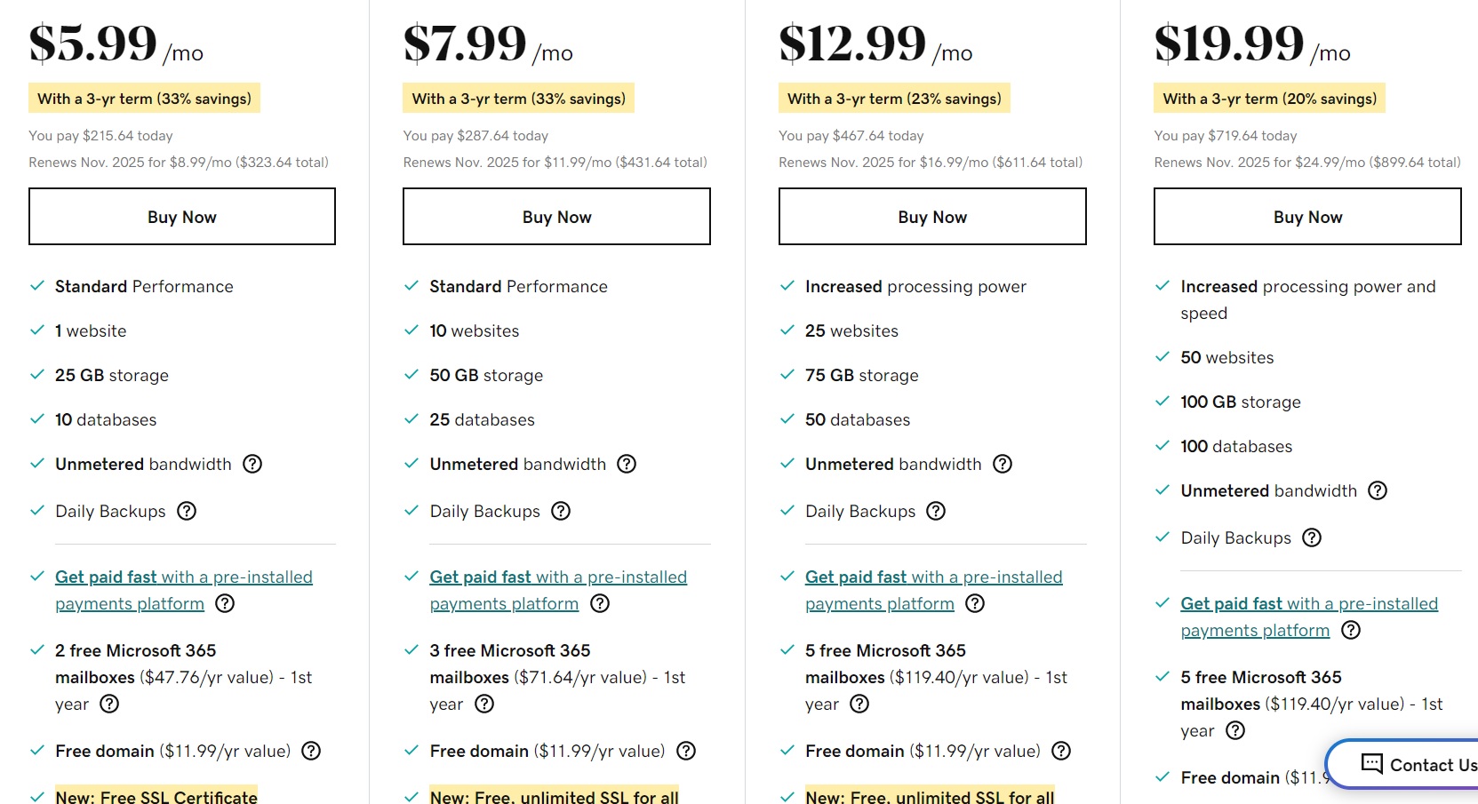1478x804 pixels.
Task: Click Buy Now for the $5.99 plan
Action: (x=182, y=216)
